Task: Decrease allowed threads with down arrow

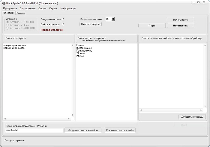Action: [113, 20]
